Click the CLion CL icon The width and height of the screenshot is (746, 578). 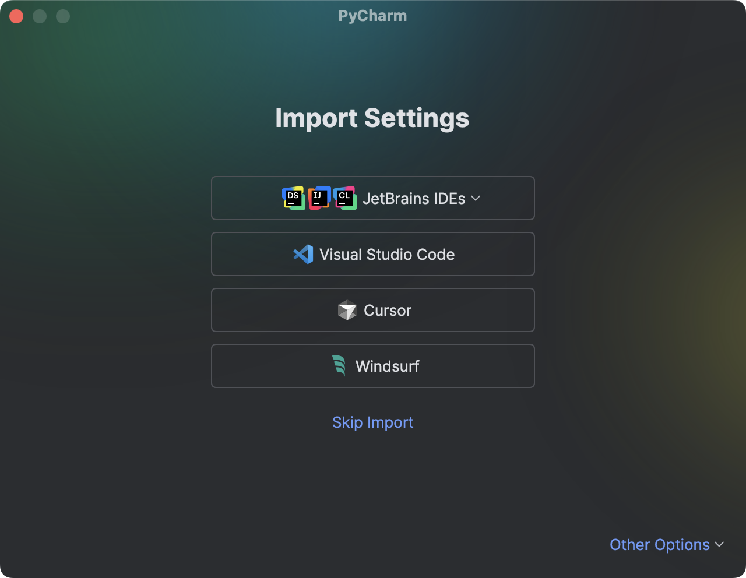pos(345,198)
